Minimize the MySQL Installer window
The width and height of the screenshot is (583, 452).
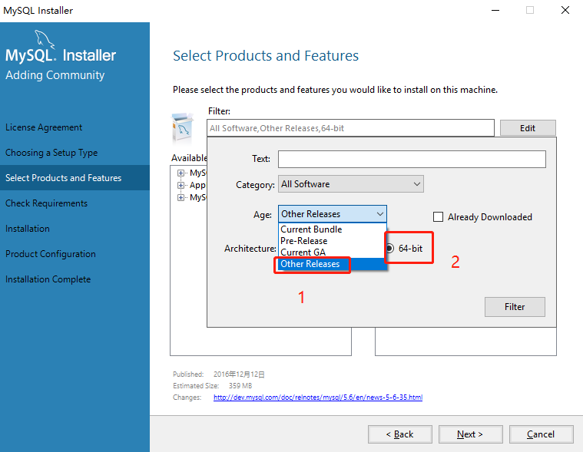point(495,11)
